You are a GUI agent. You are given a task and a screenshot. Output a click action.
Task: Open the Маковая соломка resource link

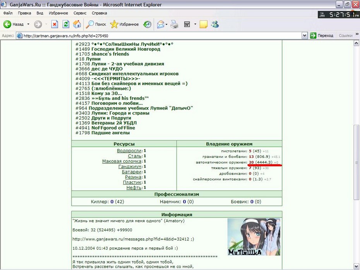point(122,161)
